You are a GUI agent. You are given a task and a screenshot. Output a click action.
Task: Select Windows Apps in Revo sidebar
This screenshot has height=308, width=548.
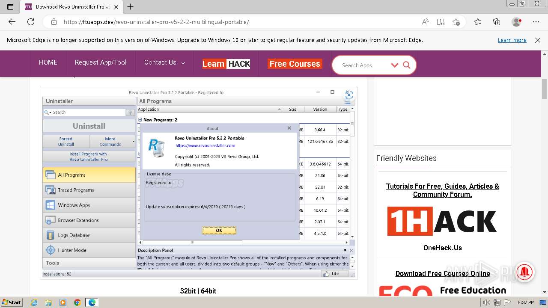(x=89, y=205)
